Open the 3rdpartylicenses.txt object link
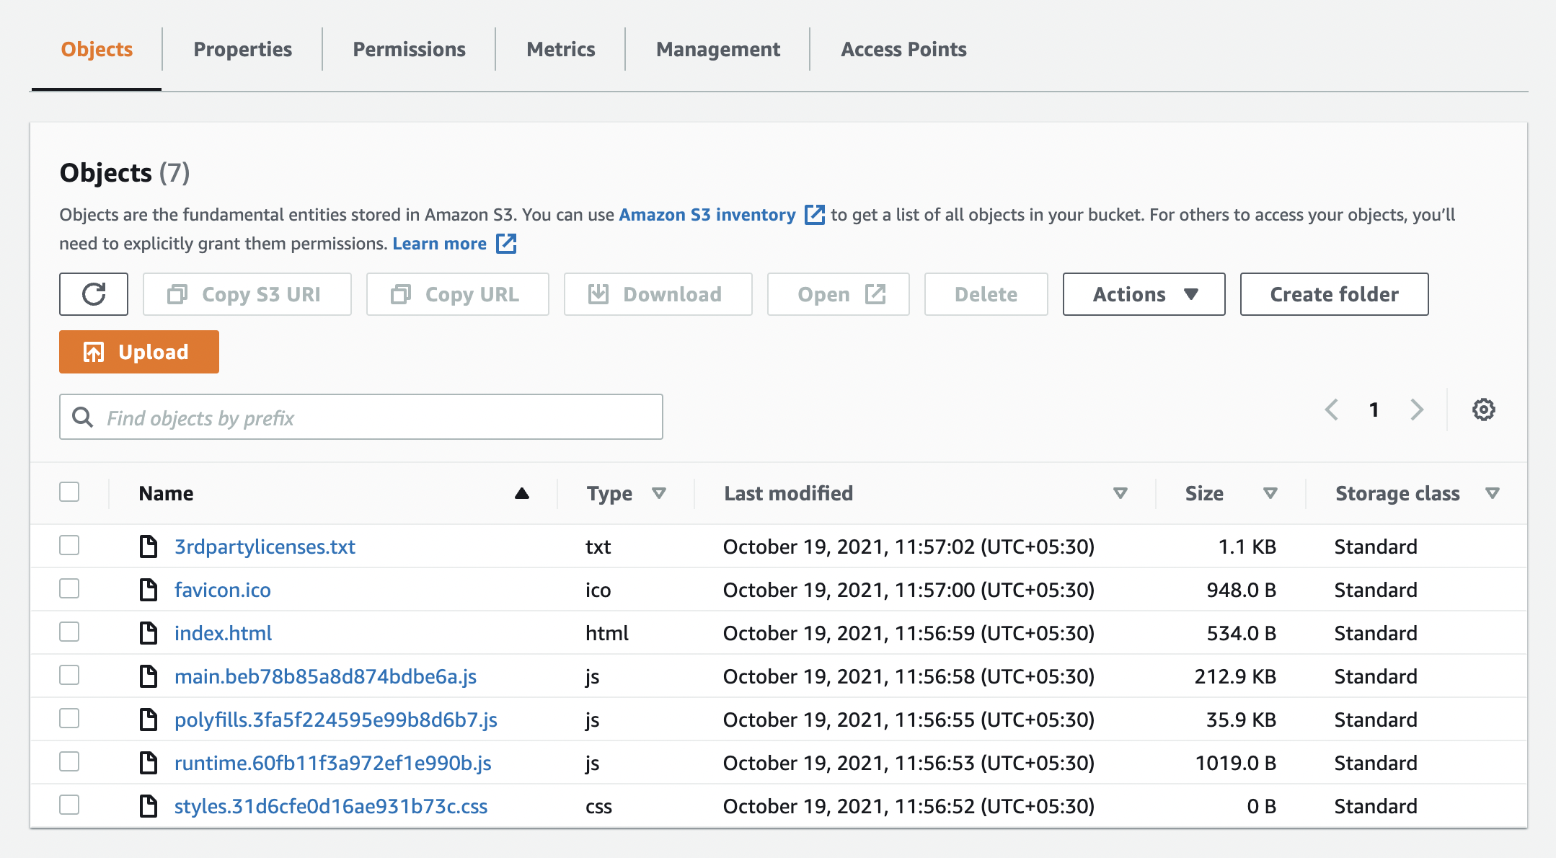 point(265,547)
